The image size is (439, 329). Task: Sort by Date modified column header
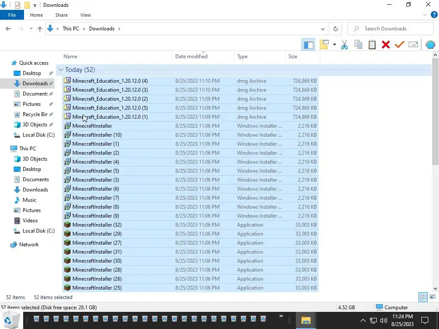(x=204, y=57)
